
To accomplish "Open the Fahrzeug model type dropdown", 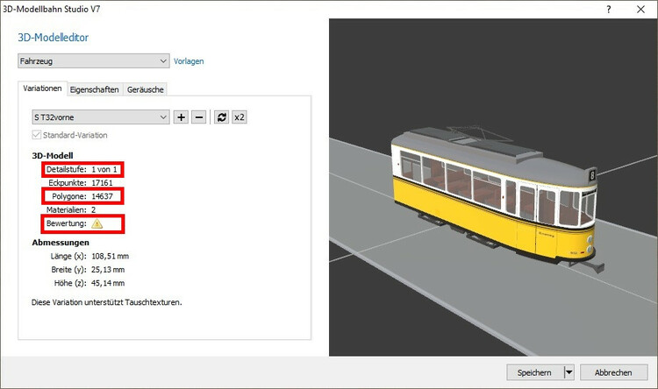I will click(93, 61).
